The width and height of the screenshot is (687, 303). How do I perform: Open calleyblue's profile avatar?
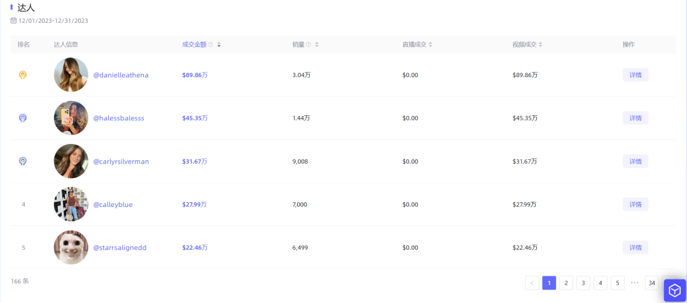pyautogui.click(x=71, y=204)
